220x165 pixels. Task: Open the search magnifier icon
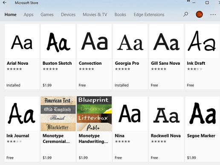[x=185, y=14]
